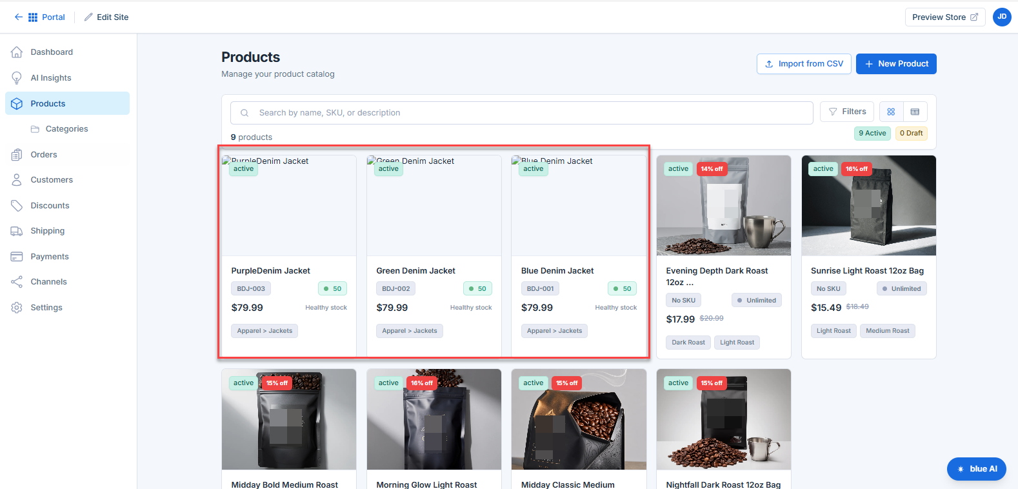Open Sunrise Light Roast product thumbnail
Screen dimensions: 1018x489
tap(868, 205)
